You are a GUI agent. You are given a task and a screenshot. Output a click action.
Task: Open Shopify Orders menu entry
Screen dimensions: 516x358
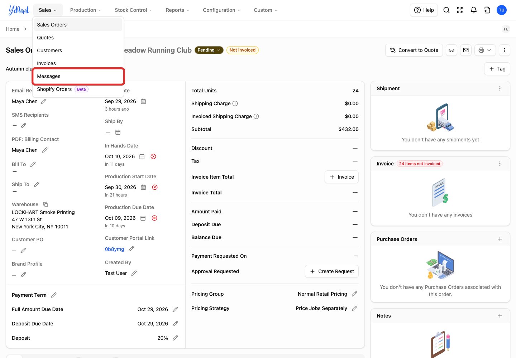pyautogui.click(x=78, y=89)
